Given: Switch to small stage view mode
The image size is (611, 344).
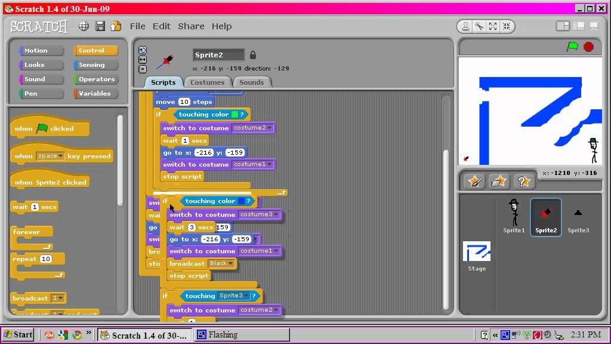Looking at the screenshot, I should click(563, 26).
